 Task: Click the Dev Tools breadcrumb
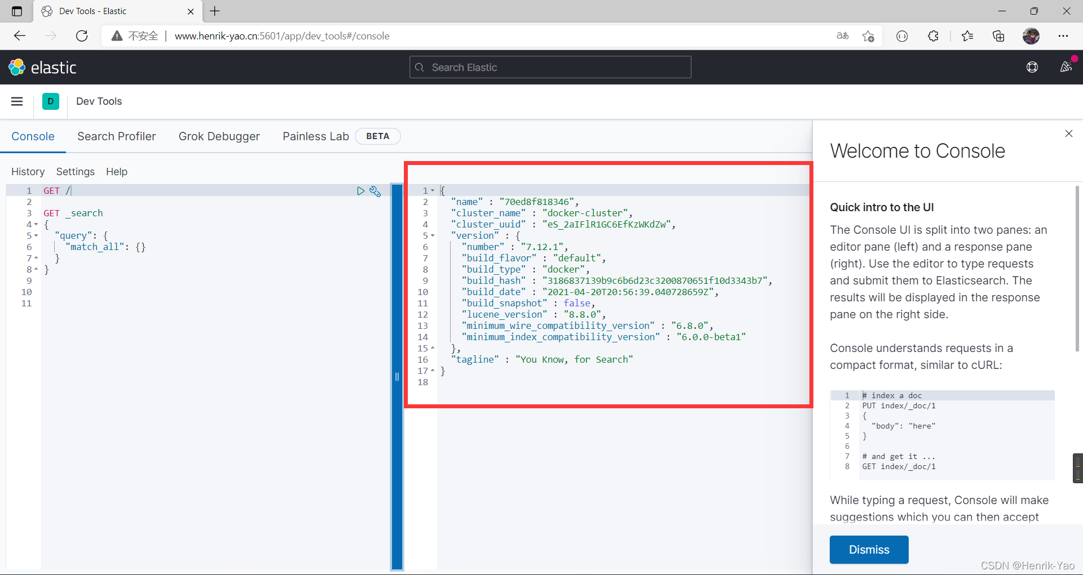coord(99,101)
